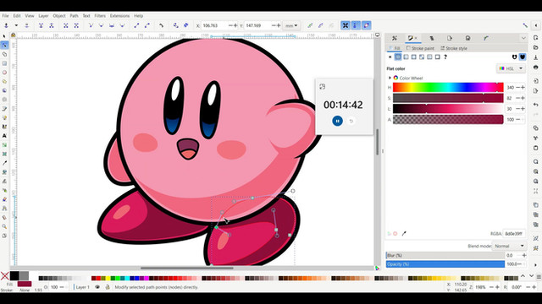
Task: Select the Node editing tool
Action: [x=4, y=45]
